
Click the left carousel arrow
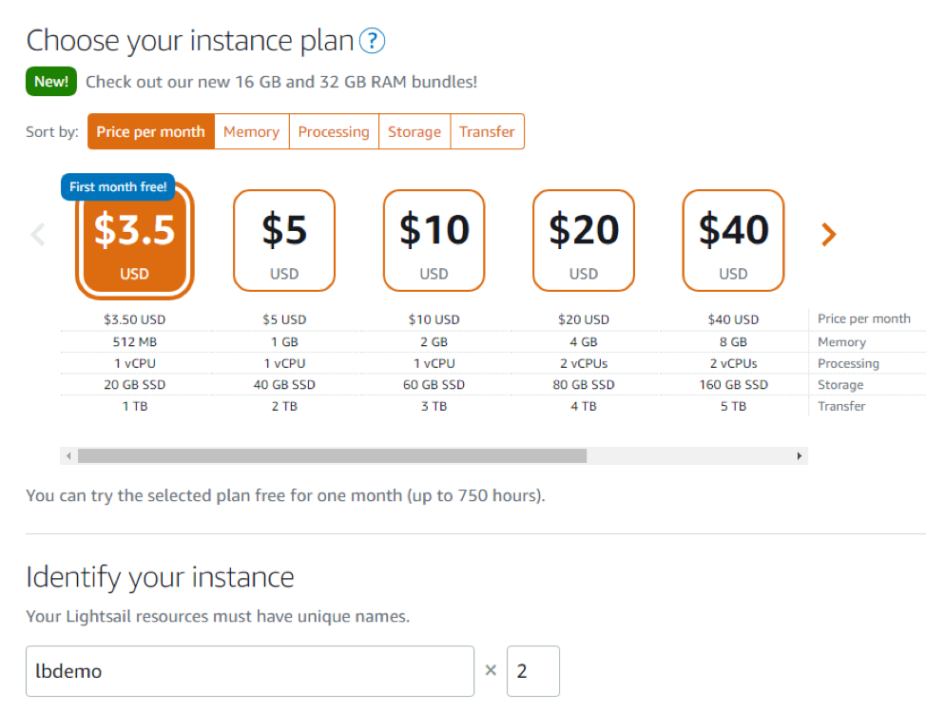(x=37, y=234)
